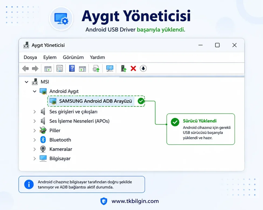Select SAMSUNG Android ADB Arayüzü device
Image resolution: width=263 pixels, height=210 pixels.
point(95,101)
